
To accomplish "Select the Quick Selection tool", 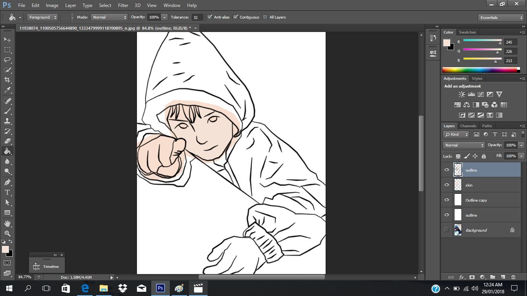I will tap(7, 70).
